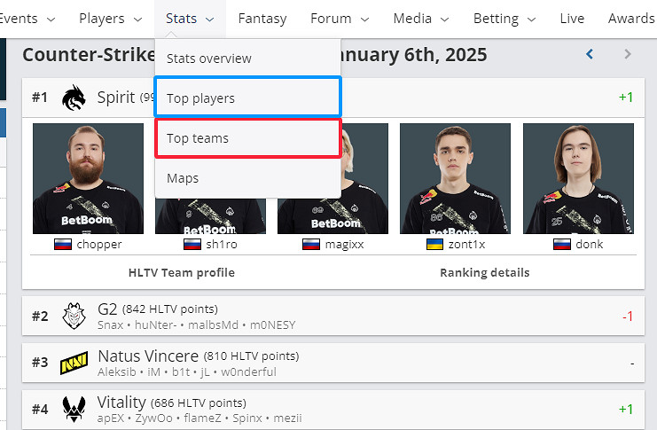Click donk's player photo
The width and height of the screenshot is (657, 430).
click(x=578, y=178)
